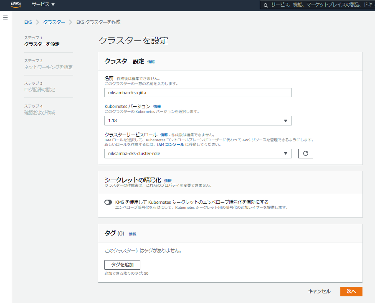This screenshot has width=375, height=303.
Task: Click the 追加できる残りのタグ: 50 text
Action: point(127,273)
